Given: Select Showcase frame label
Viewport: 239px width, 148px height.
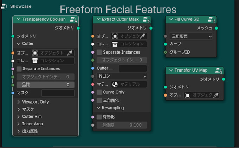Looking at the screenshot, I should 21,6.
